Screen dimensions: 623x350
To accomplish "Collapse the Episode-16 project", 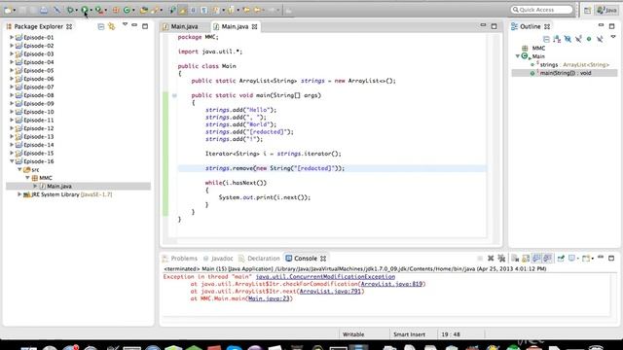I will click(x=12, y=161).
